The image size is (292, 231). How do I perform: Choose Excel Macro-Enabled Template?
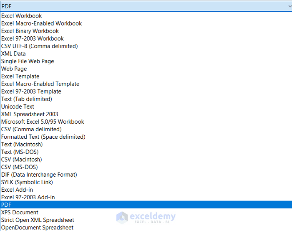click(146, 84)
